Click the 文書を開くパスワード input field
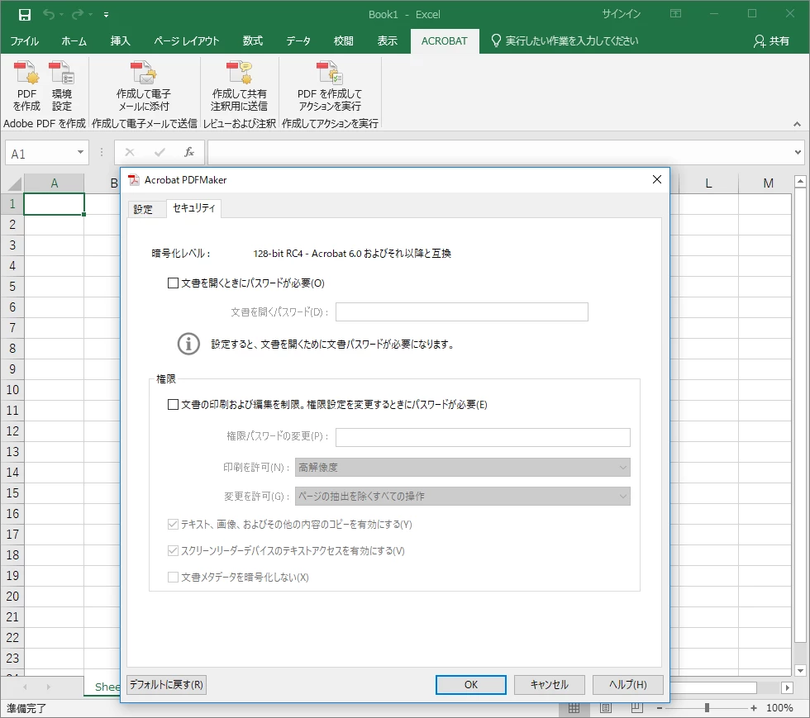810x718 pixels. point(462,312)
